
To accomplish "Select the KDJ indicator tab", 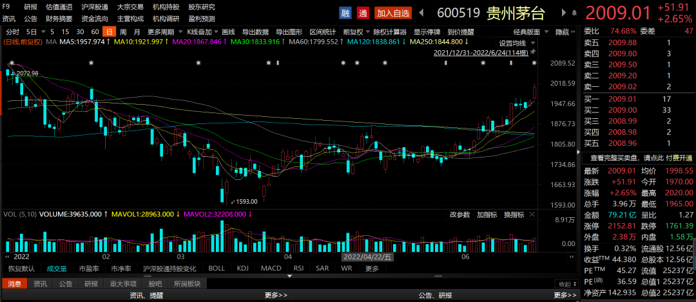I will 242,269.
